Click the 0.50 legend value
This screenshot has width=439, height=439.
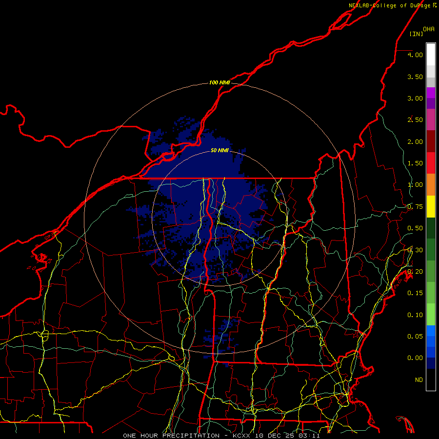tap(415, 228)
